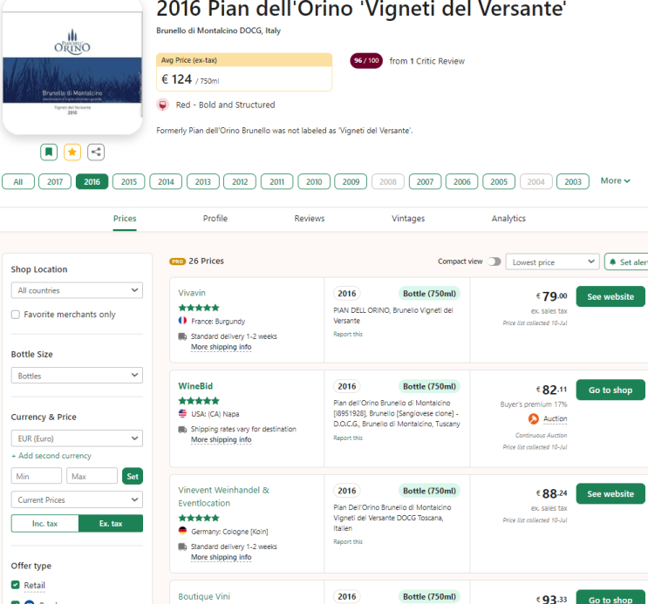Image resolution: width=648 pixels, height=604 pixels.
Task: Open the Analytics tab
Action: 508,219
